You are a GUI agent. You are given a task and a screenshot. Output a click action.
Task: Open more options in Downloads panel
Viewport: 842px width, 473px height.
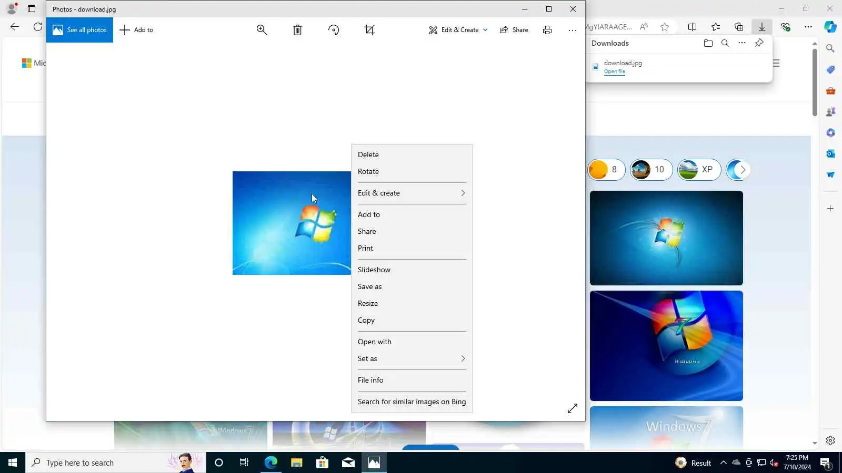point(741,43)
